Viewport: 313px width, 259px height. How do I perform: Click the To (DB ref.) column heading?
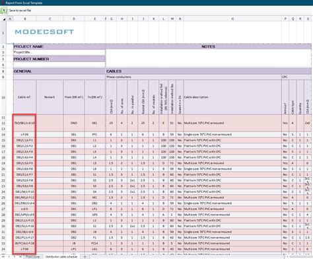95,97
